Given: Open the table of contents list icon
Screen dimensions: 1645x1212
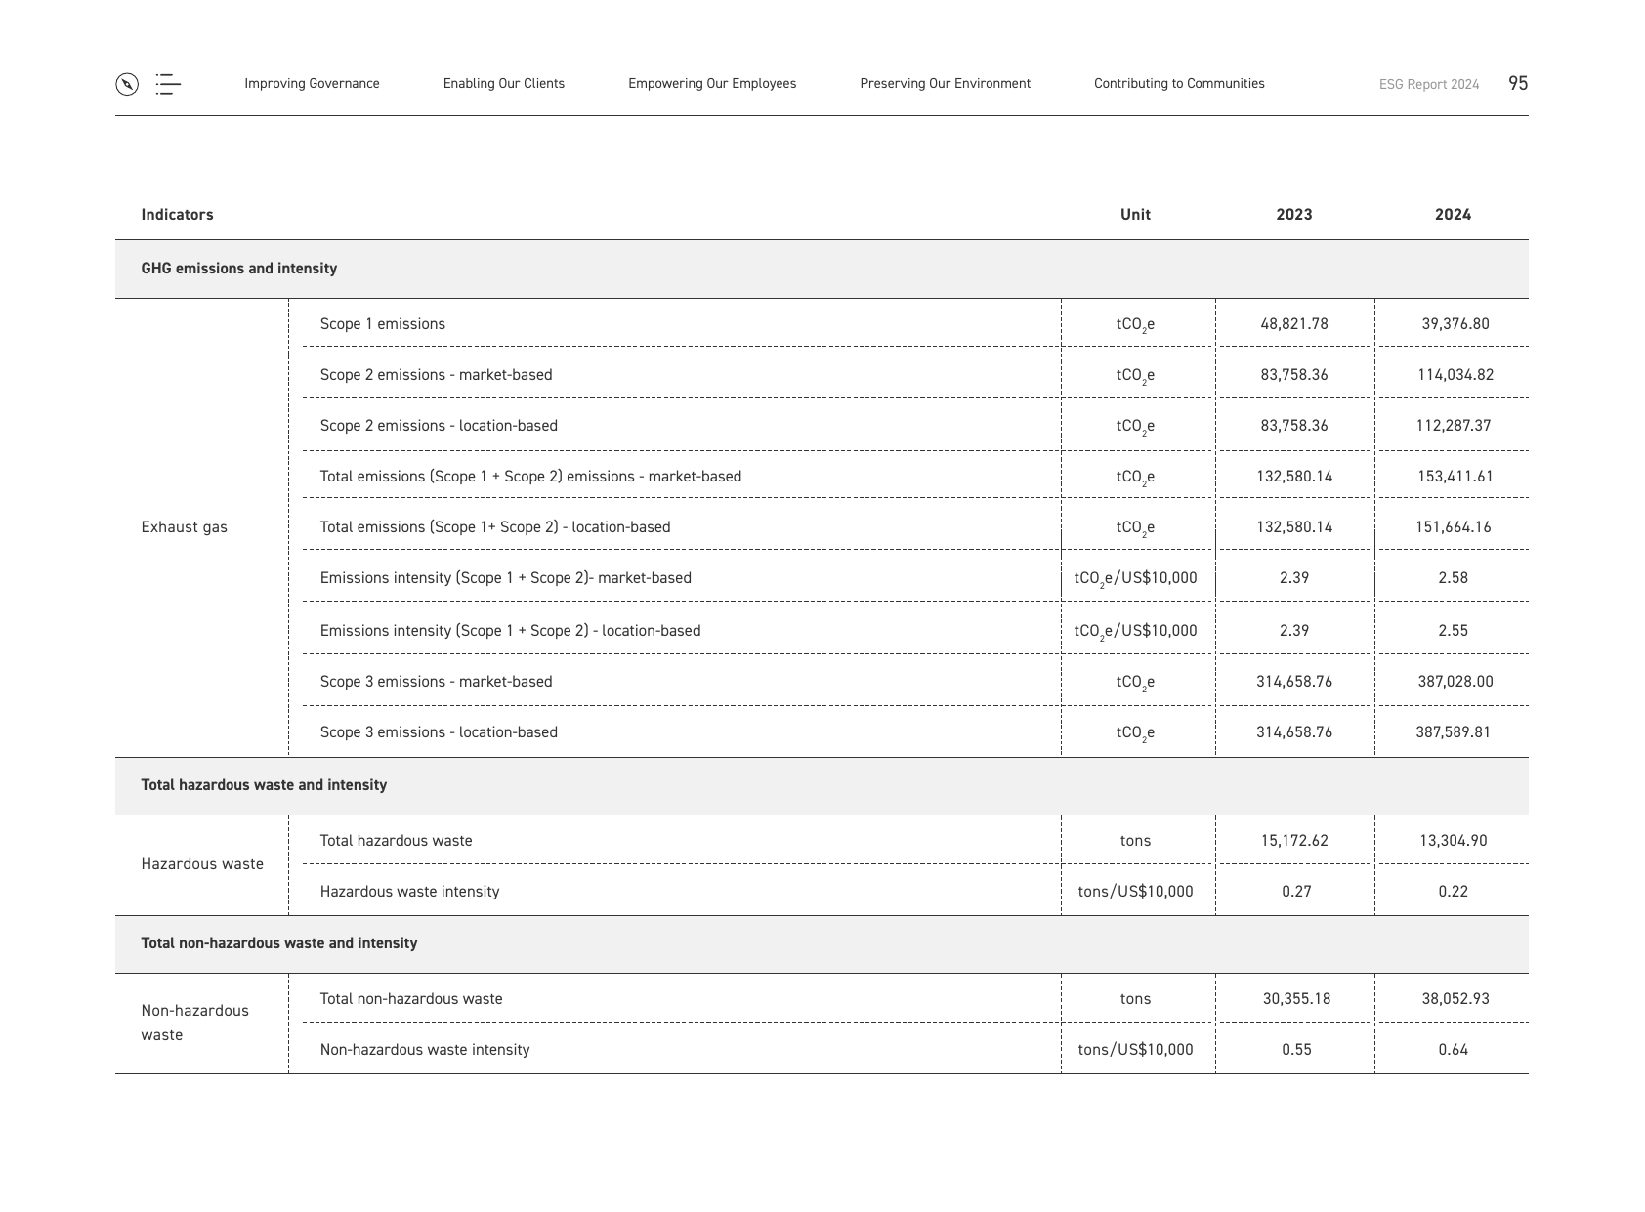Looking at the screenshot, I should coord(168,84).
